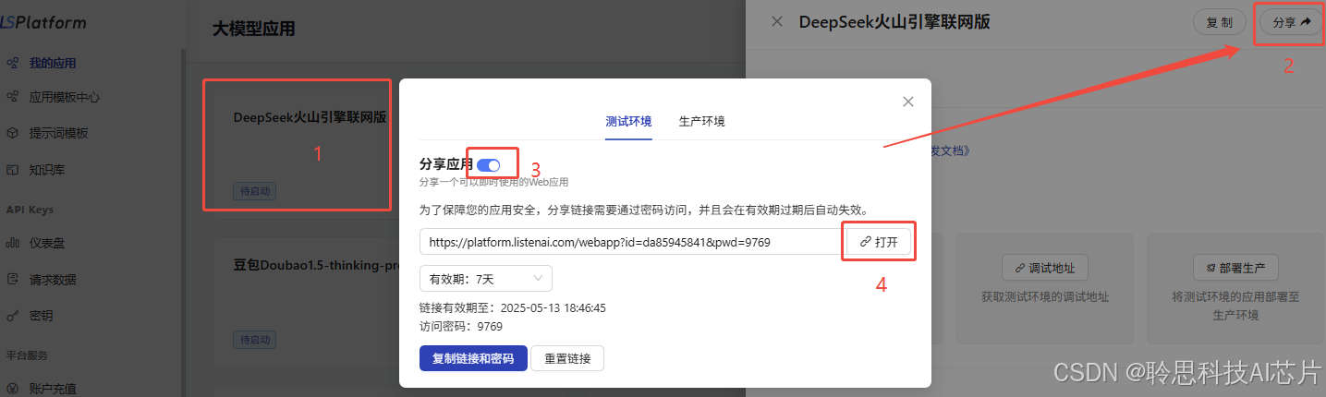This screenshot has height=397, width=1326.
Task: Click 待启动 tag on the DeepSeek card
Action: point(254,192)
